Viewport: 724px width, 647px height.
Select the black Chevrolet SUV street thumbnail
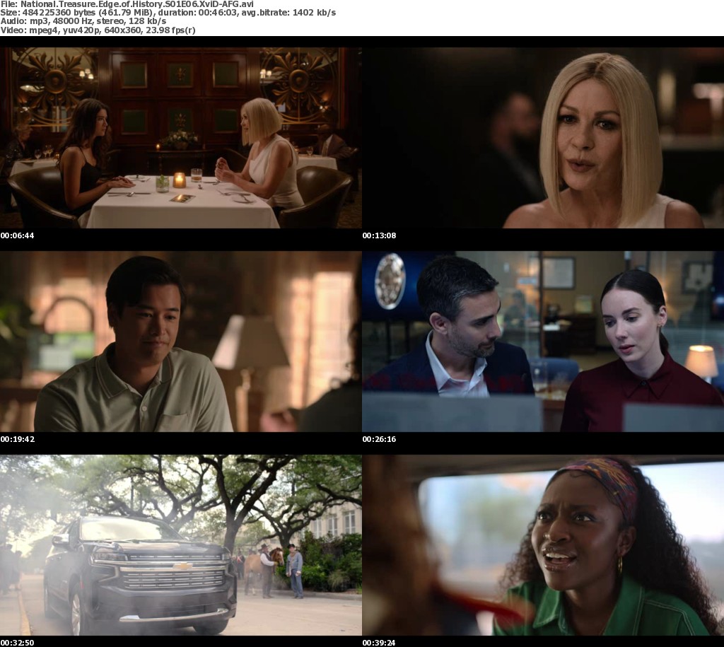pyautogui.click(x=180, y=545)
